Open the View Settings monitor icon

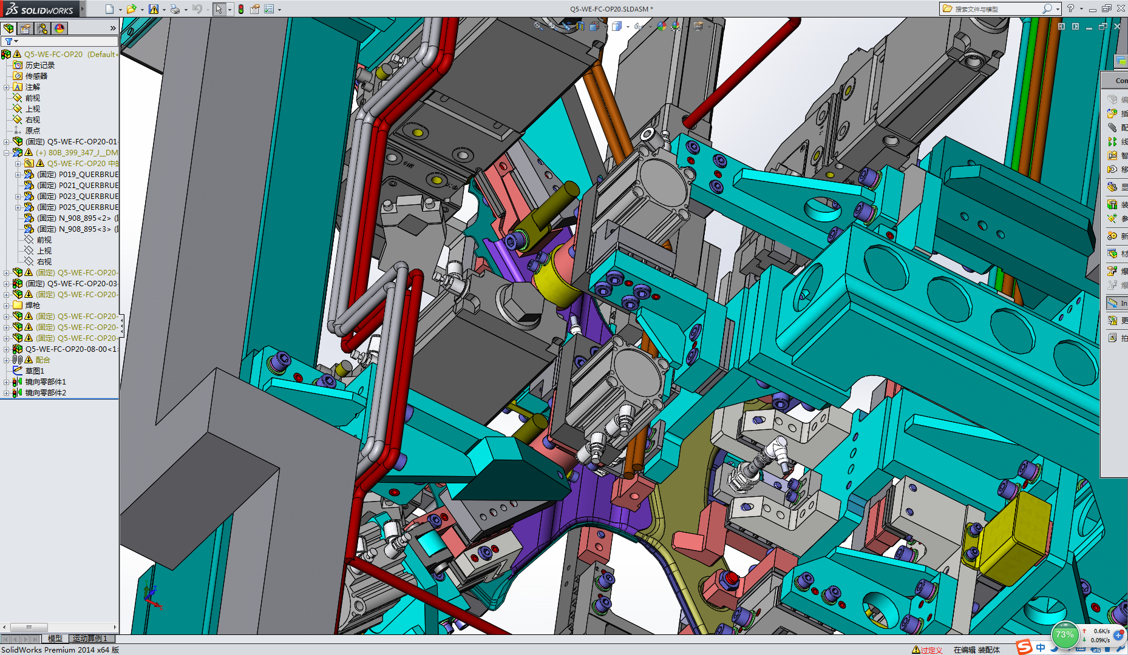coord(698,25)
